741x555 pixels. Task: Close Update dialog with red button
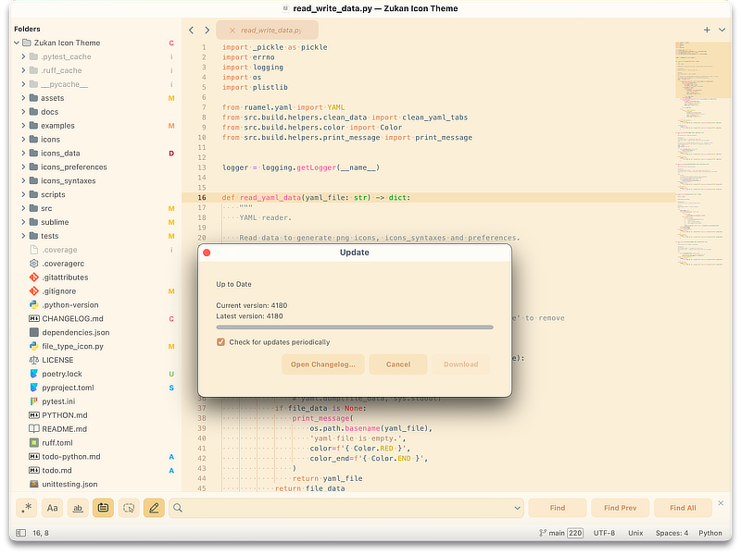pos(207,253)
